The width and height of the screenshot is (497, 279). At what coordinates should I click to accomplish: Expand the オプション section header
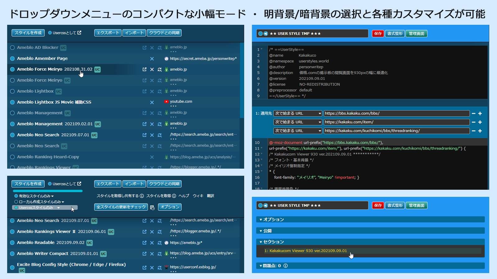coord(371,219)
